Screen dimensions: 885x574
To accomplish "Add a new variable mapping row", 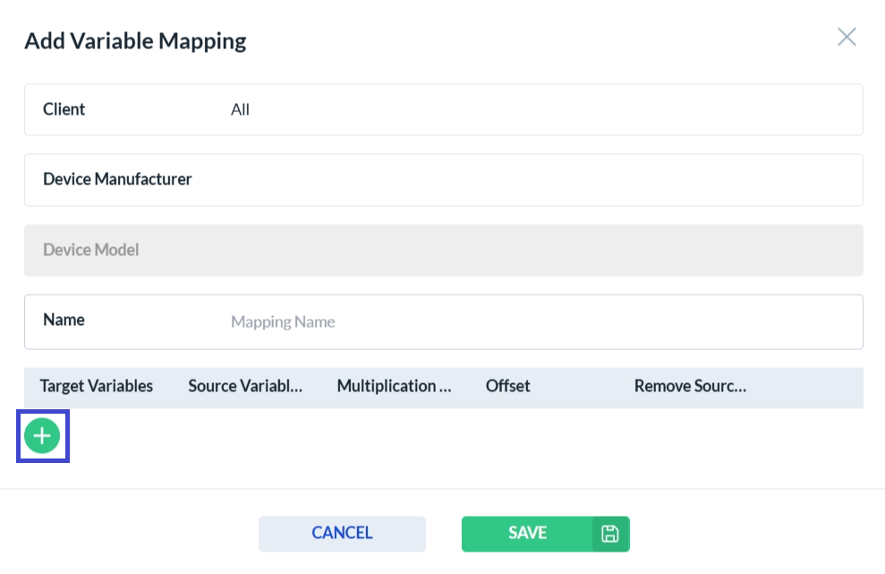I will 42,436.
